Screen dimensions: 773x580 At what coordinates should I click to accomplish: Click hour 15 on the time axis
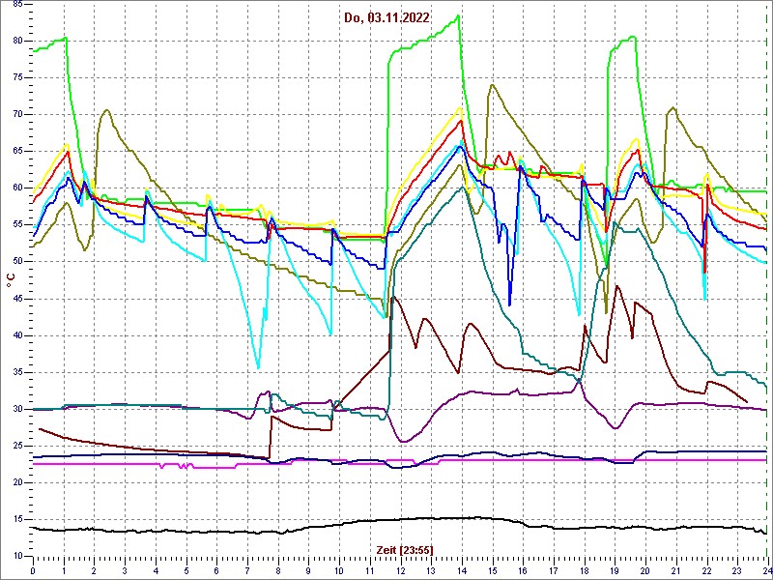tap(492, 570)
